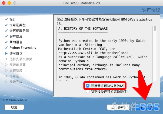This screenshot has height=114, width=163.
Task: Click the 许可协议 page heading at top right
Action: point(151,10)
